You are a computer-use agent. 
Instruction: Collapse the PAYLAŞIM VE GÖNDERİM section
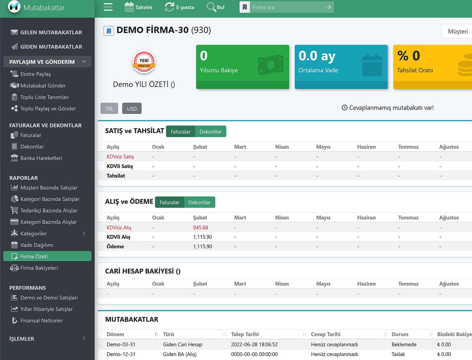click(84, 62)
